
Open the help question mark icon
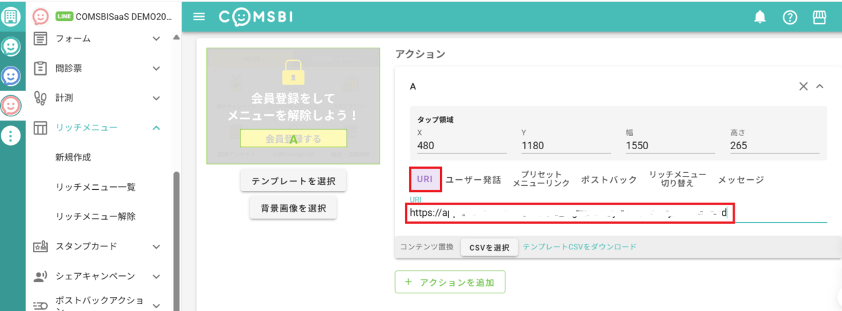click(790, 18)
